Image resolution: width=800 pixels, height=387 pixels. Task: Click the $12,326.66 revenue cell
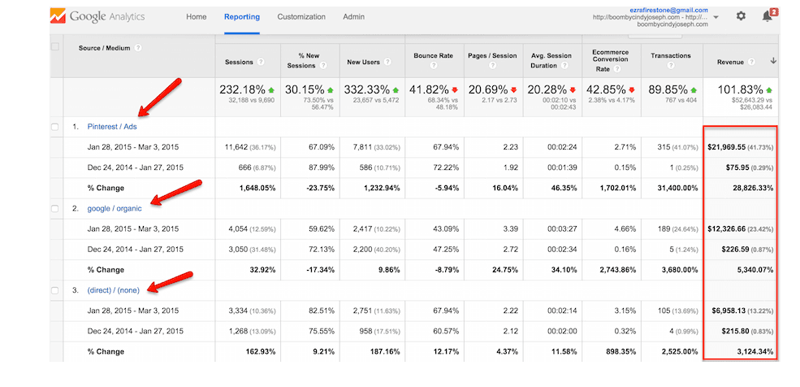pyautogui.click(x=726, y=228)
